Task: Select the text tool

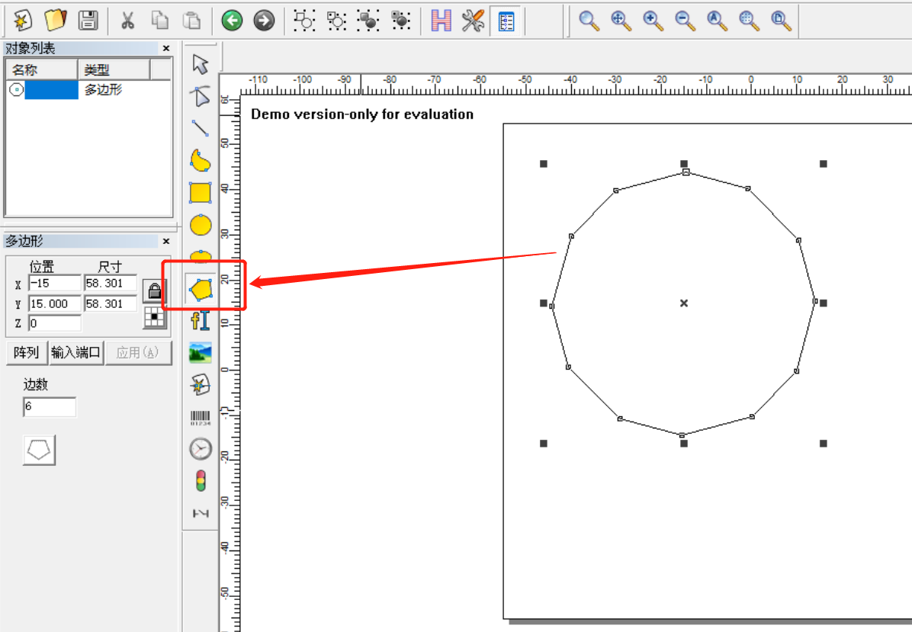Action: coord(200,320)
